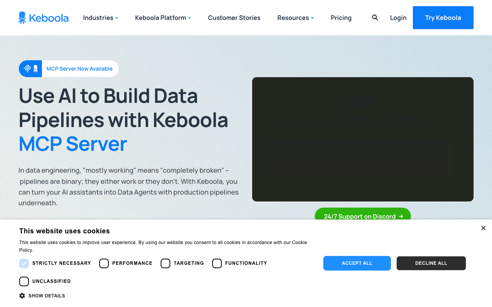Image resolution: width=492 pixels, height=307 pixels.
Task: Enable the Functionality cookies checkbox
Action: click(217, 263)
